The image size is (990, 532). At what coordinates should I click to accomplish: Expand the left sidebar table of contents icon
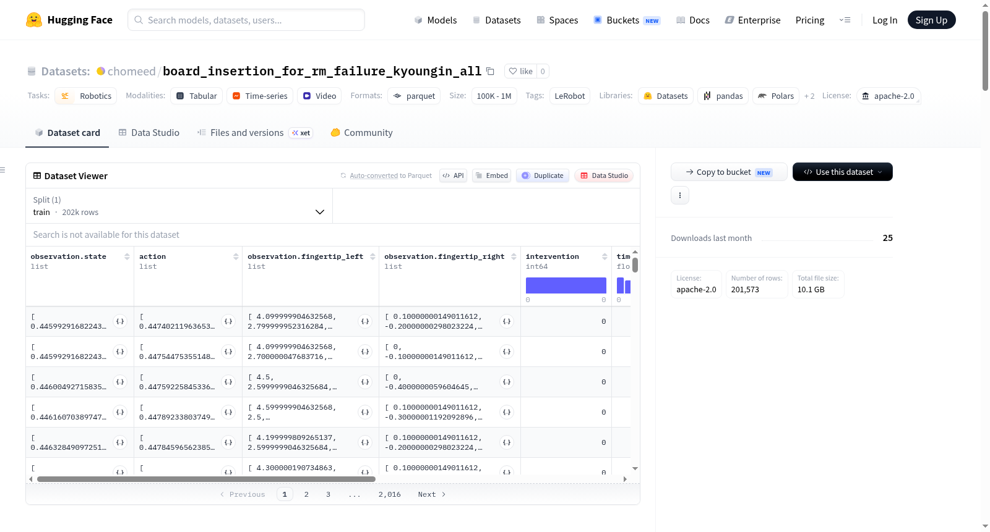3,170
